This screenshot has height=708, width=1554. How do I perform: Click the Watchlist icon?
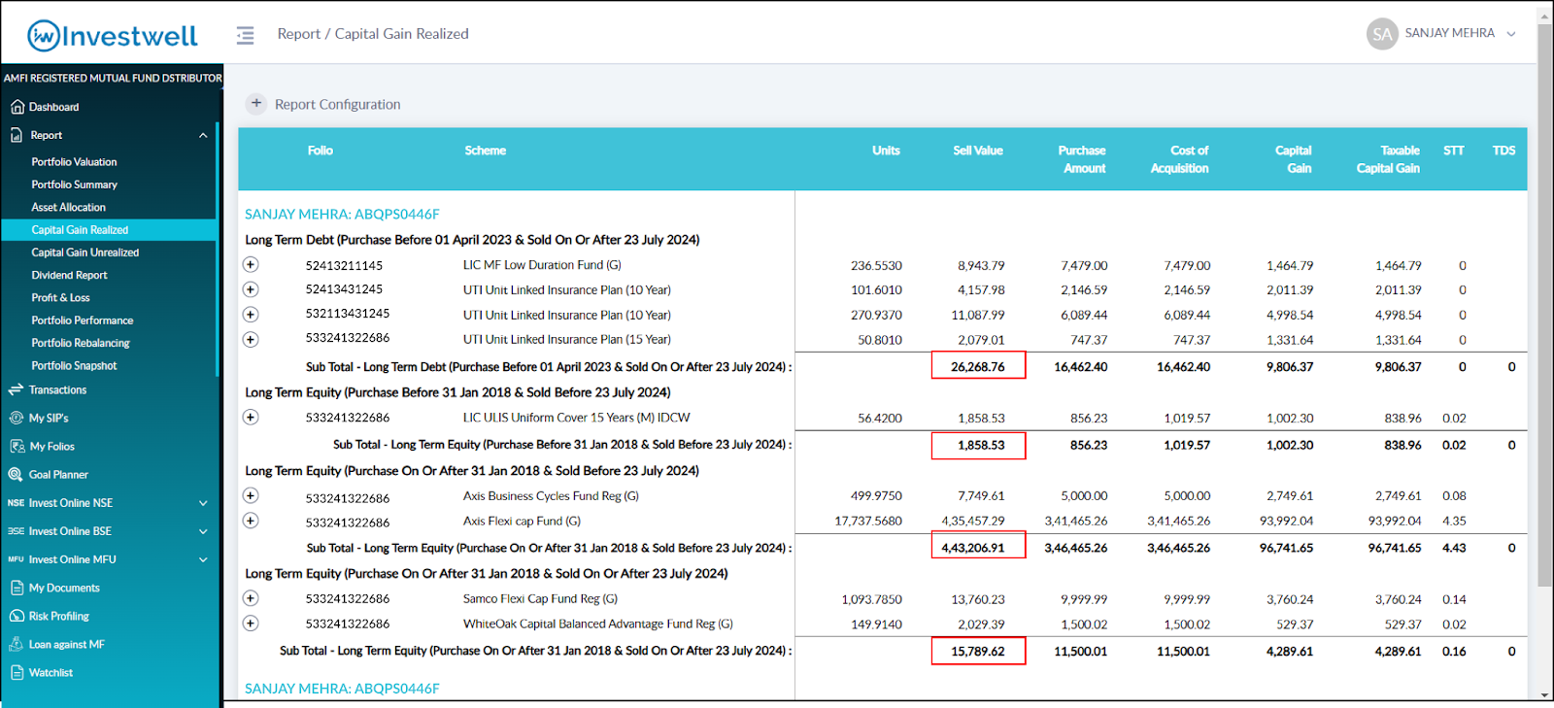coord(17,672)
